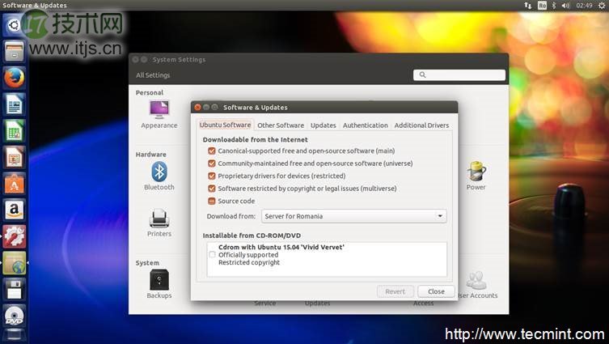
Task: Open the Ubuntu Dash home launcher icon
Action: coord(14,26)
